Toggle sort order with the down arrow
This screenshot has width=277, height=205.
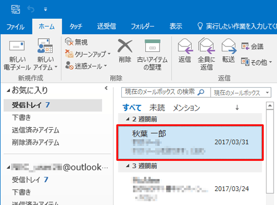pos(237,107)
